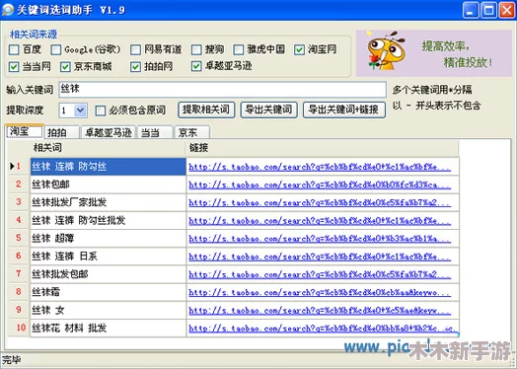Screen dimensions: 517x369
Task: Select the cell 丝袜包邮
Action: pos(109,184)
